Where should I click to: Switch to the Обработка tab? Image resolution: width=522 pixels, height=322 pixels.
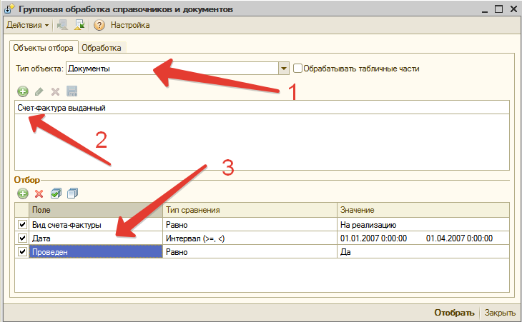click(102, 48)
